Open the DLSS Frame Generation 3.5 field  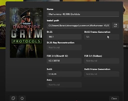(102, 37)
